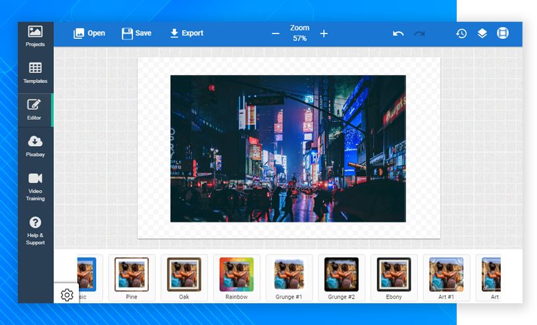Open the edit history clock icon
This screenshot has width=537, height=325.
pyautogui.click(x=461, y=33)
